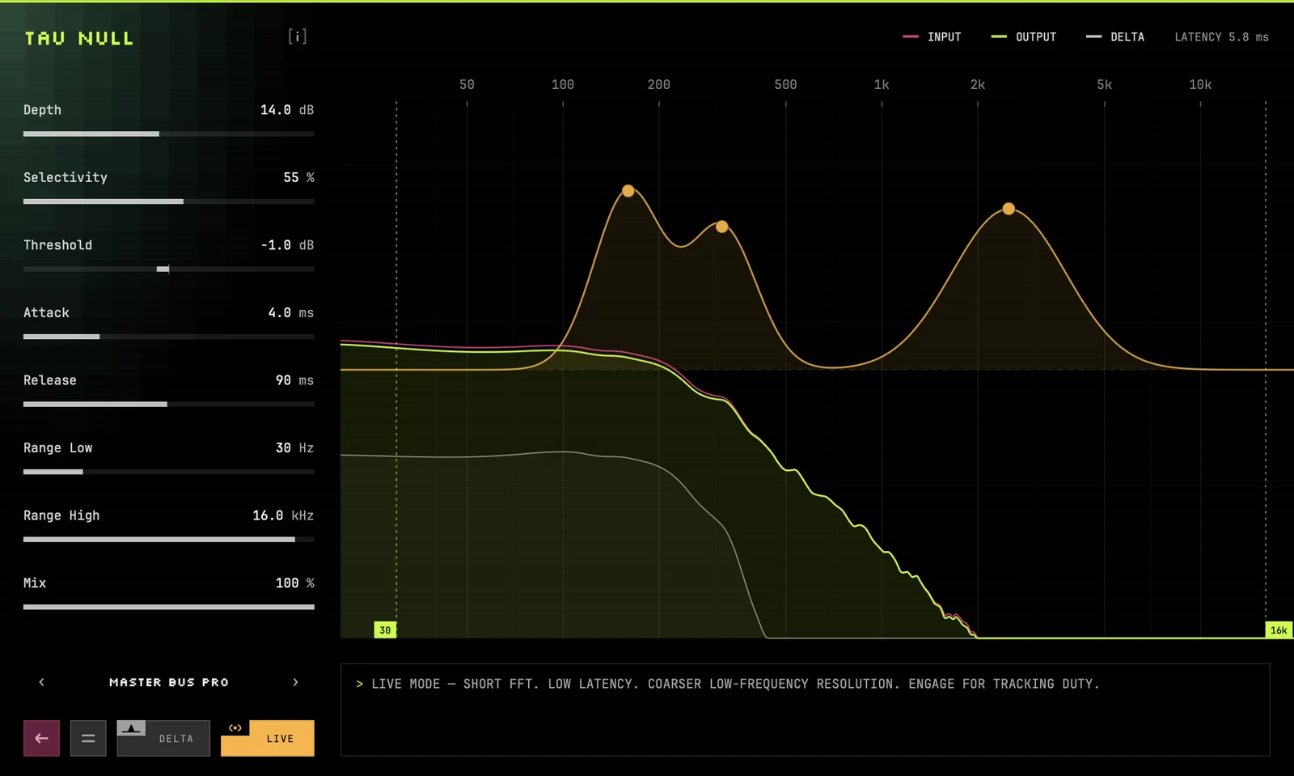
Task: Click the Attack slider track
Action: [169, 337]
